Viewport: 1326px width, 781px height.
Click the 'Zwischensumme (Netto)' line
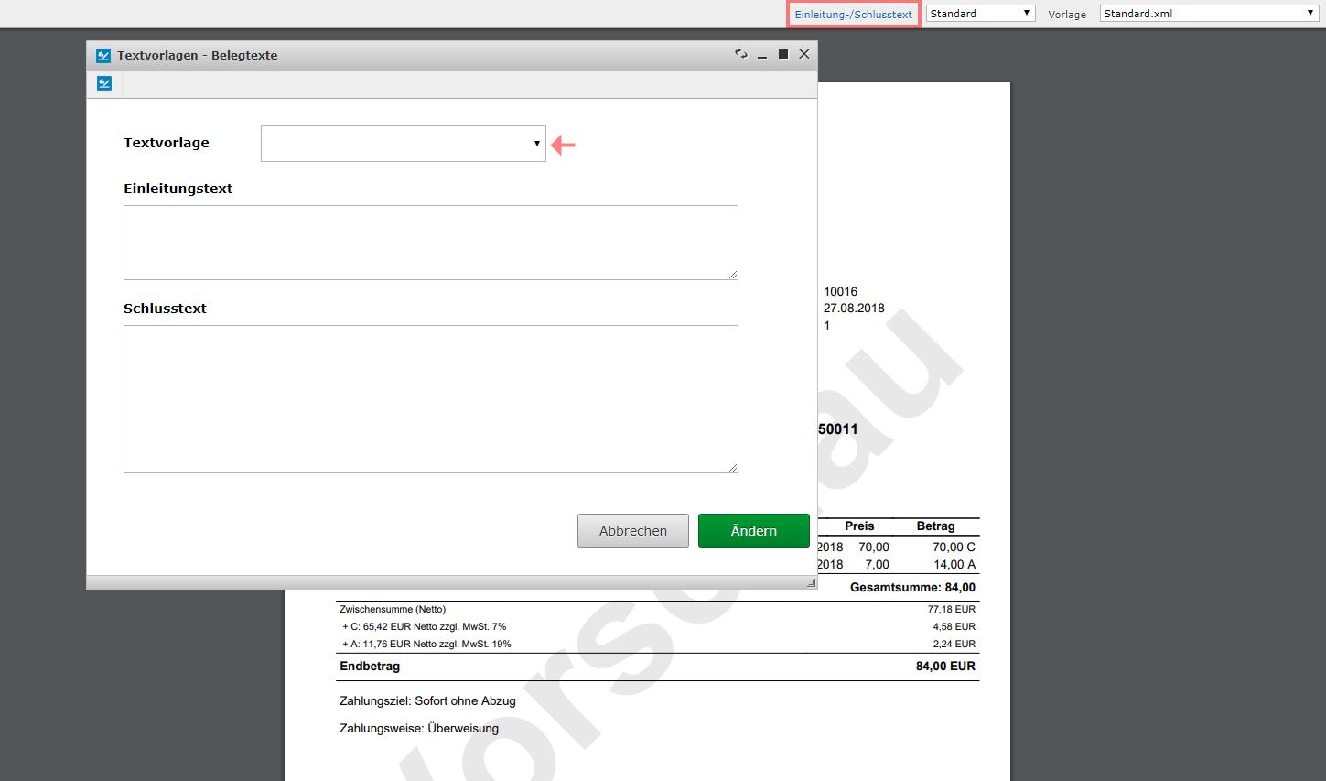[x=393, y=610]
